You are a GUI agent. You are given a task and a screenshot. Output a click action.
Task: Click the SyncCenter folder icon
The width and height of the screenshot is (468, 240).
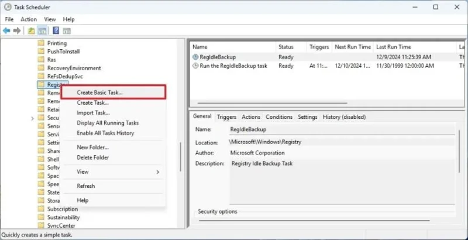click(41, 226)
